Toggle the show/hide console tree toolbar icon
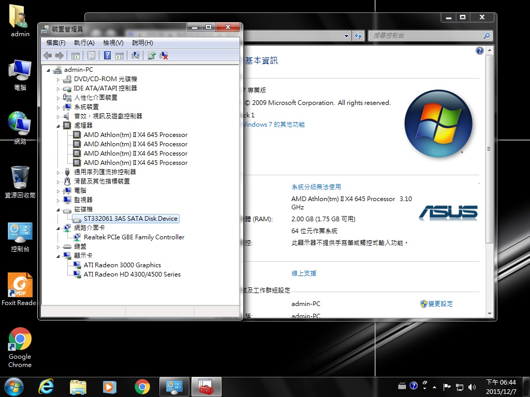 coord(76,55)
